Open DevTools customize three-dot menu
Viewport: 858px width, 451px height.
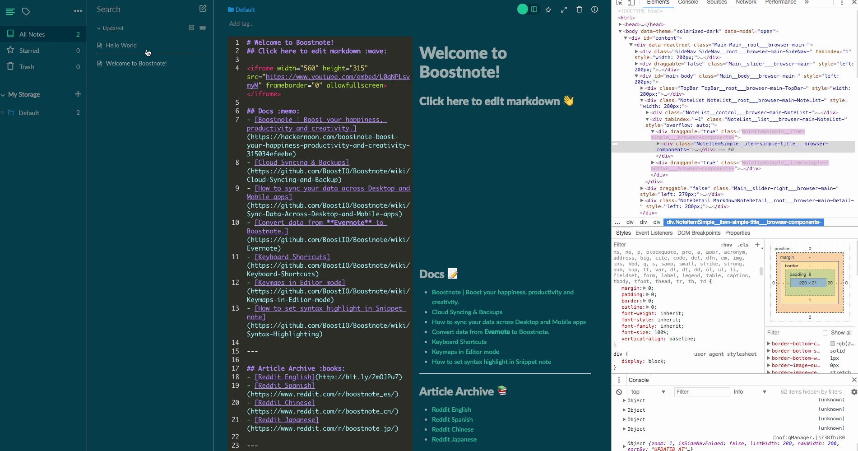pyautogui.click(x=842, y=3)
